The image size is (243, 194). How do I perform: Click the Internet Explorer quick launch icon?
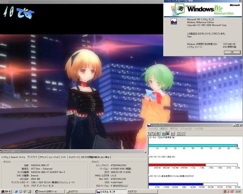[x=16, y=191]
